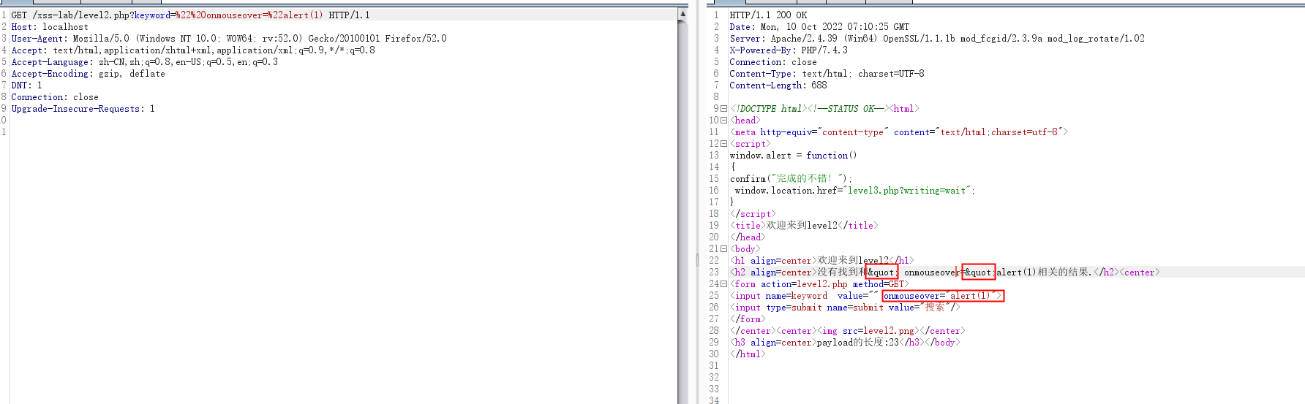
Task: Collapse the script block fold on line 12
Action: 724,144
